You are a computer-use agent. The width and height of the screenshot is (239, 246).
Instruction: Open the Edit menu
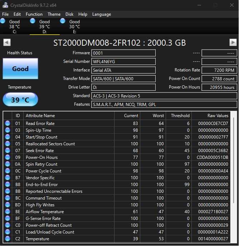[17, 14]
